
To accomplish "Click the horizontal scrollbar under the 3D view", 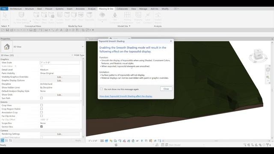I will [216, 141].
